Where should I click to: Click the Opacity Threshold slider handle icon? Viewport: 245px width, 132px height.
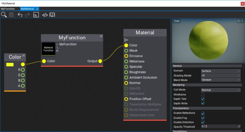tap(239, 127)
